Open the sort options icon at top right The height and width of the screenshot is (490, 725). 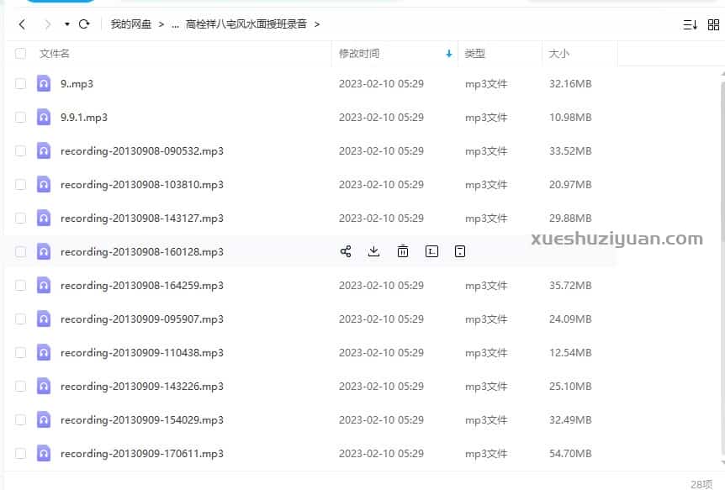click(691, 24)
